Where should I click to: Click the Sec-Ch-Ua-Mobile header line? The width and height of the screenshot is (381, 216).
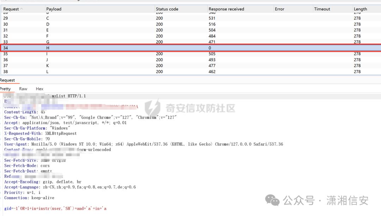tap(27, 139)
